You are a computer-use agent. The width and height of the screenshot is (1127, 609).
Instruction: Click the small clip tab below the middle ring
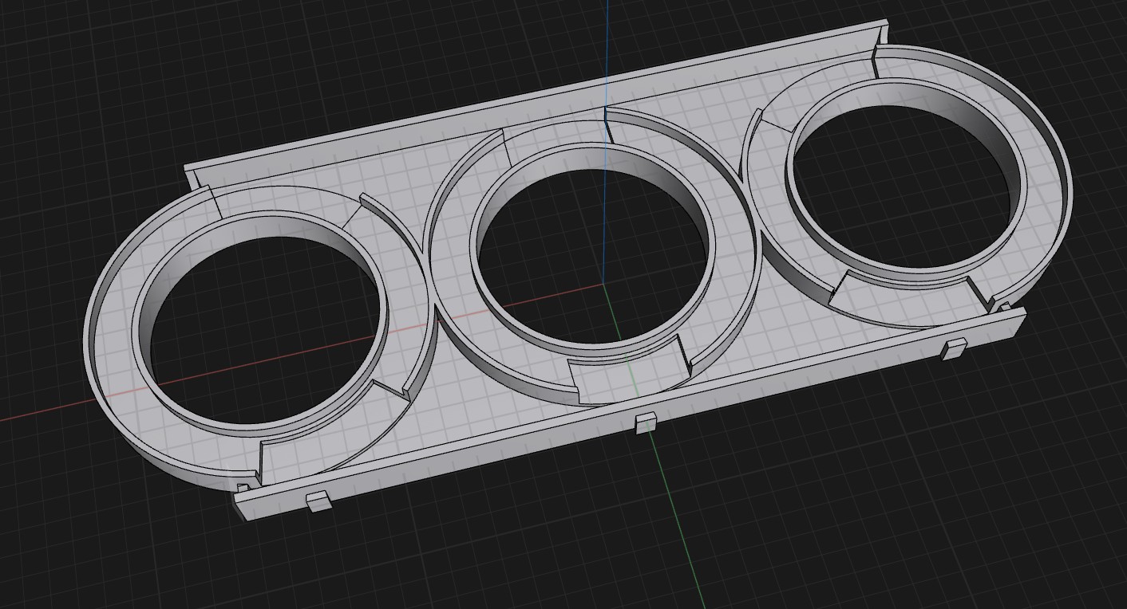[646, 422]
